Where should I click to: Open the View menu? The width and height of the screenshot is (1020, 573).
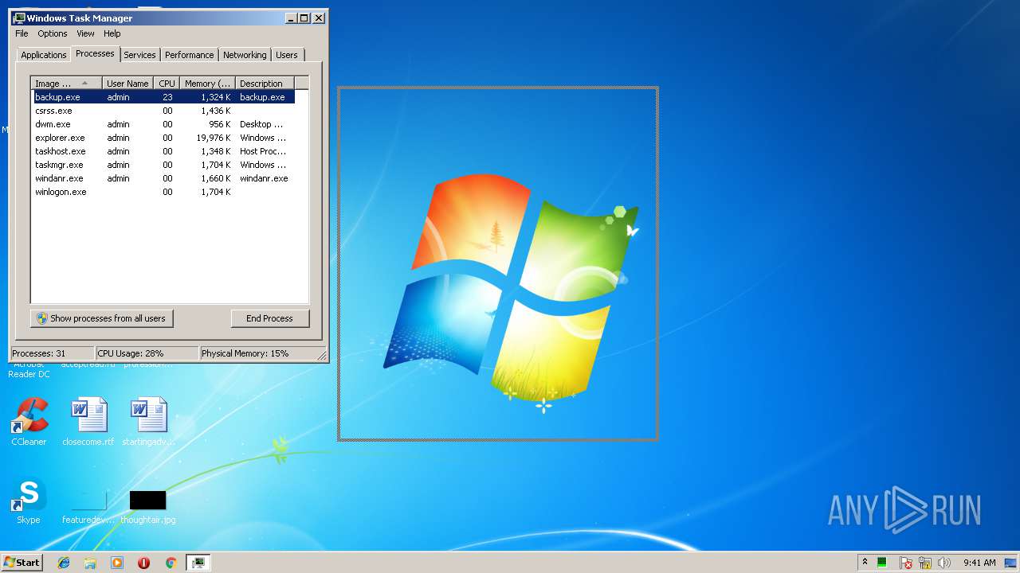pyautogui.click(x=85, y=33)
